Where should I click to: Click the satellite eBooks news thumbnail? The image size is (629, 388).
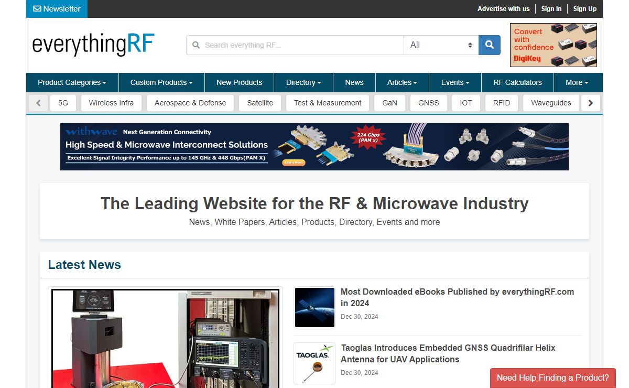pos(314,307)
